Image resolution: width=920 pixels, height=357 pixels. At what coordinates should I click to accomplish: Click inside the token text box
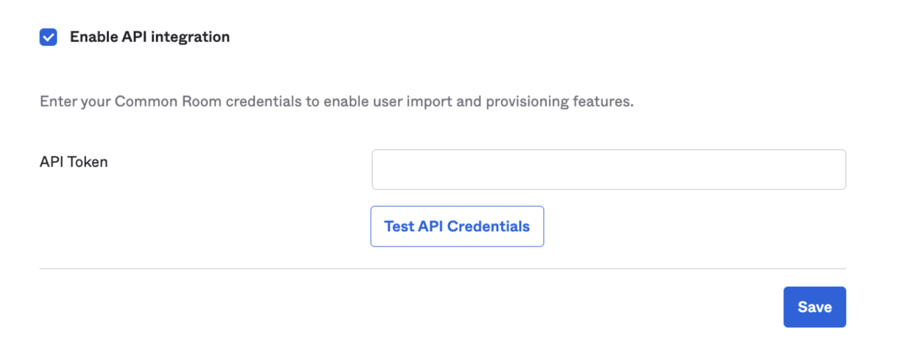tap(608, 170)
